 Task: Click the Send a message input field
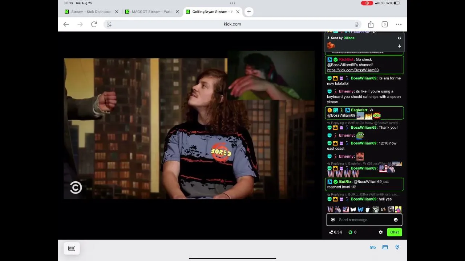tap(364, 220)
